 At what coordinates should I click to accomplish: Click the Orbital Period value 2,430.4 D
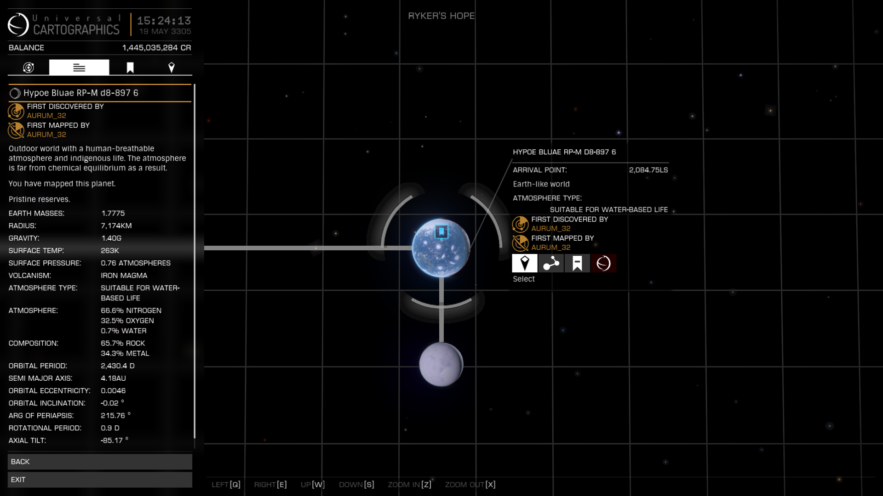click(x=118, y=366)
